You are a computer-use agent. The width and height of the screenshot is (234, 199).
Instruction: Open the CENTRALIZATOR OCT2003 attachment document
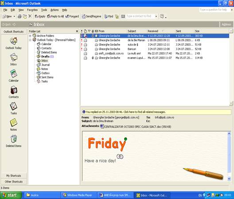point(136,126)
